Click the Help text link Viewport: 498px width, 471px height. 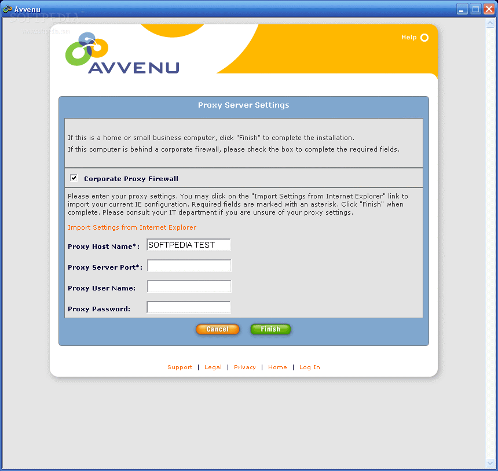[x=409, y=38]
